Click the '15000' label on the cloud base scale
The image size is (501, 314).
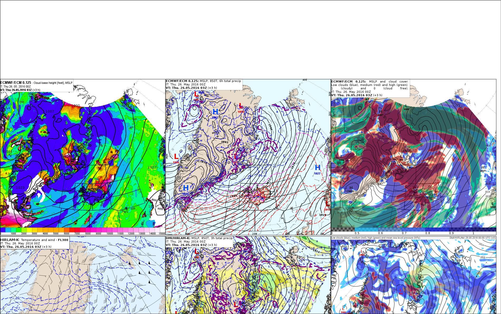161,233
